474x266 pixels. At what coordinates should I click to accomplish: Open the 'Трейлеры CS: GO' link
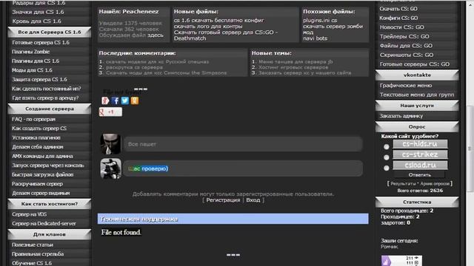click(404, 36)
